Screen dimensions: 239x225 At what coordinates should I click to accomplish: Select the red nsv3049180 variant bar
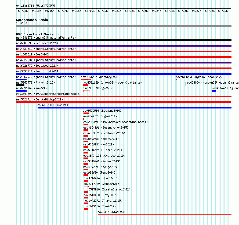[x=86, y=209]
